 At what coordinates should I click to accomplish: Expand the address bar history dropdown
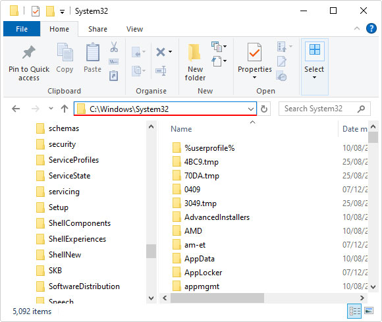tap(251, 109)
